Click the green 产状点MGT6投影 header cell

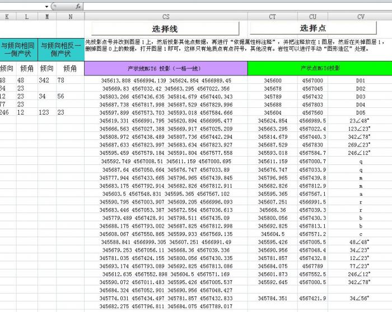click(320, 68)
